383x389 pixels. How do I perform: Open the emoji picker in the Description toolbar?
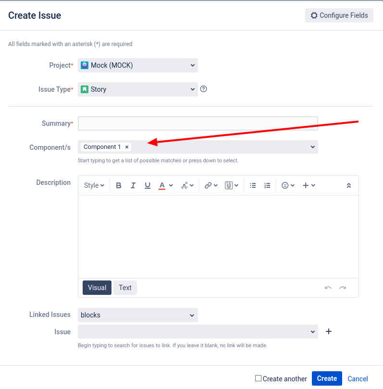tap(285, 185)
